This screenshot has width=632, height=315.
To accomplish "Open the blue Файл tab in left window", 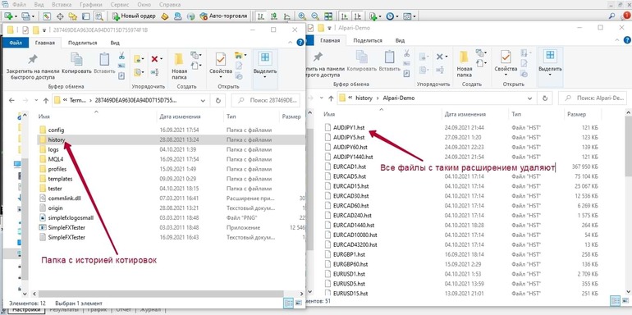I will pyautogui.click(x=16, y=43).
